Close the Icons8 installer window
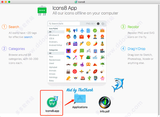 pos(2,2)
